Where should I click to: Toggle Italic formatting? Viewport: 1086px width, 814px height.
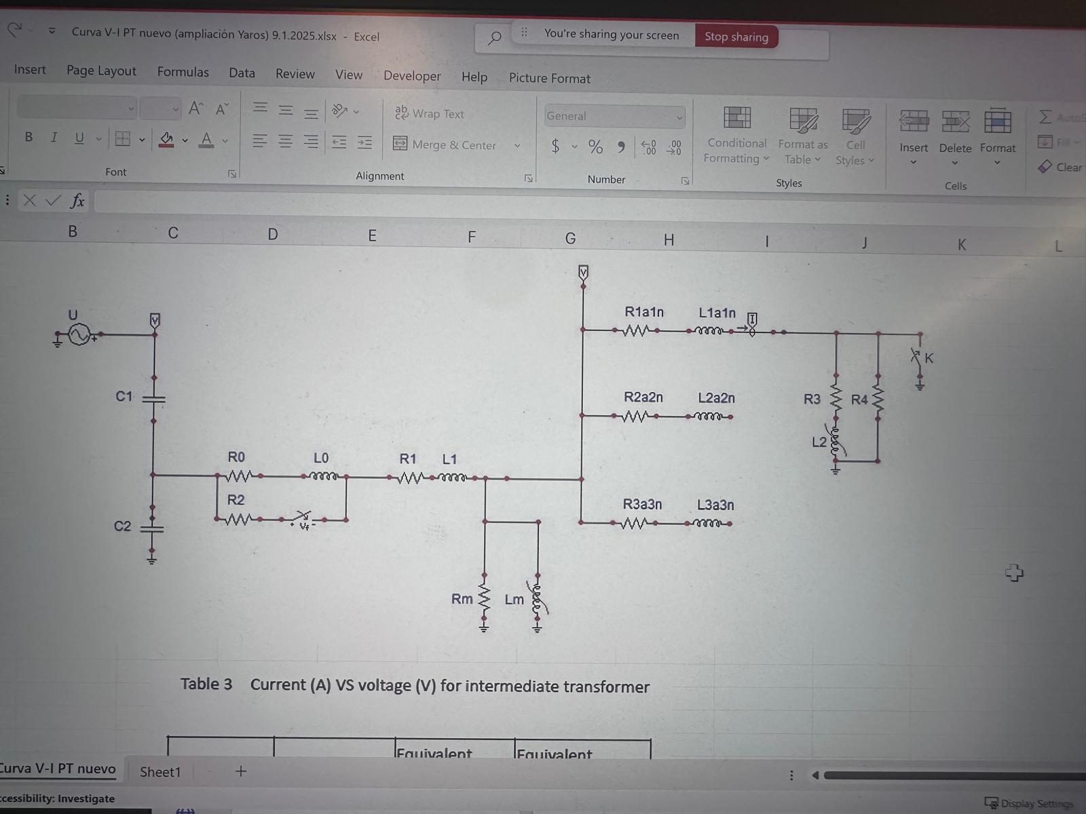(x=54, y=138)
